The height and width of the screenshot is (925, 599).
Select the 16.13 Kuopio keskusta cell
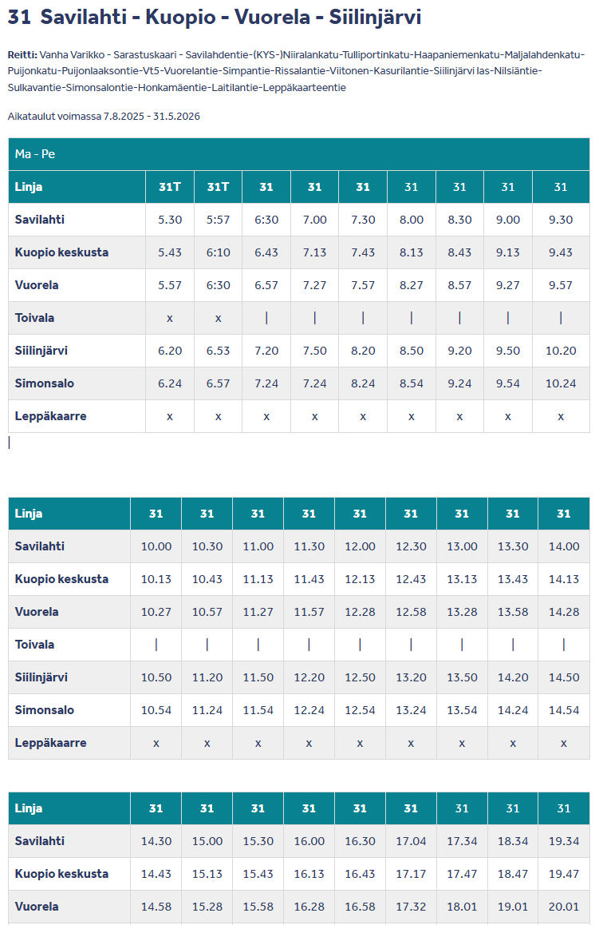click(x=309, y=874)
